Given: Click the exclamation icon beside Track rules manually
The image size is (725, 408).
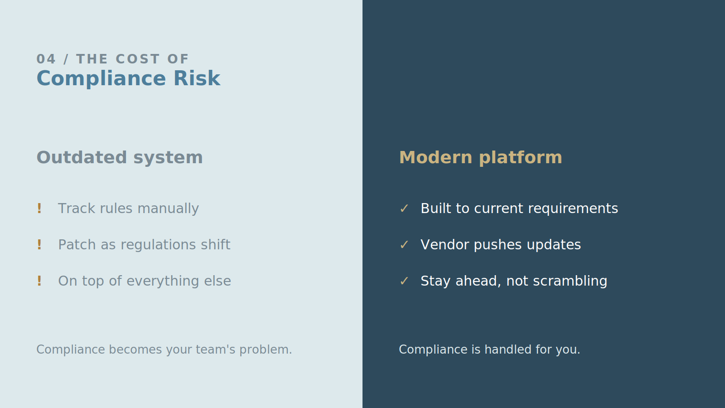Looking at the screenshot, I should point(39,209).
